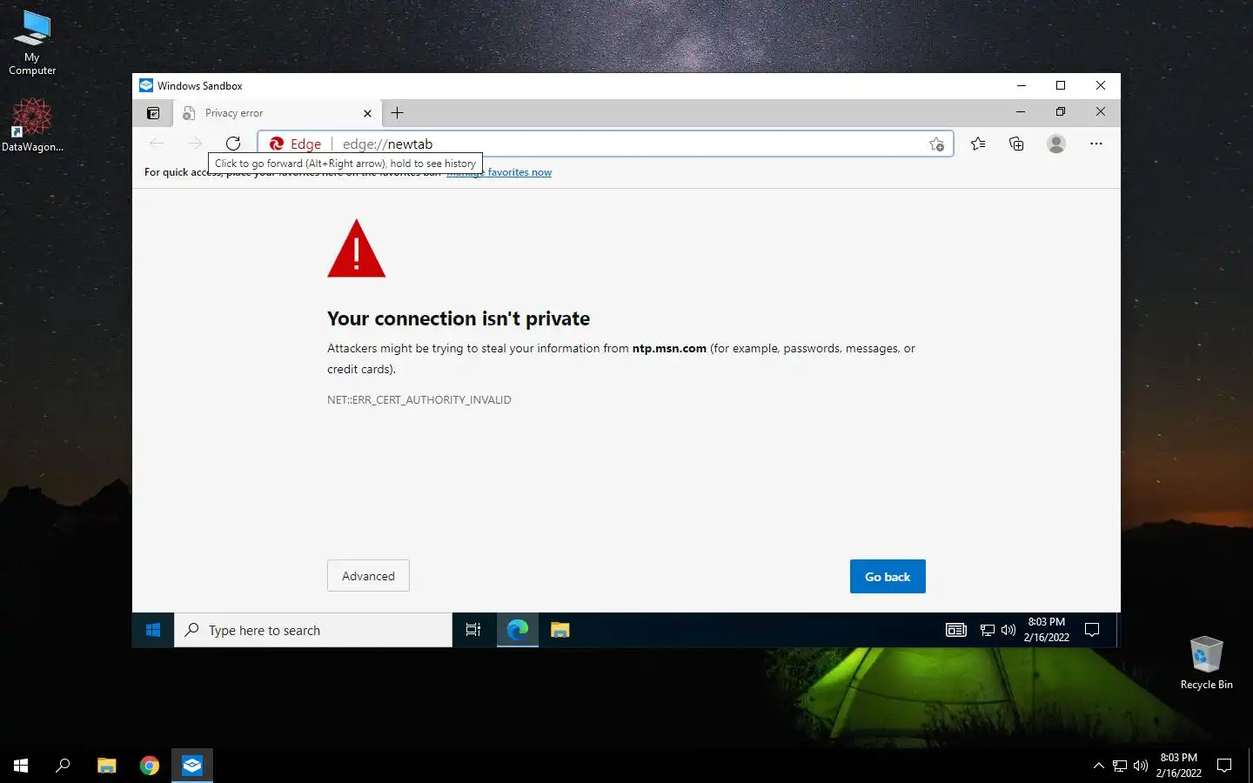Open sandbox clock showing 8:03 PM
Image resolution: width=1253 pixels, height=783 pixels.
pyautogui.click(x=1047, y=630)
